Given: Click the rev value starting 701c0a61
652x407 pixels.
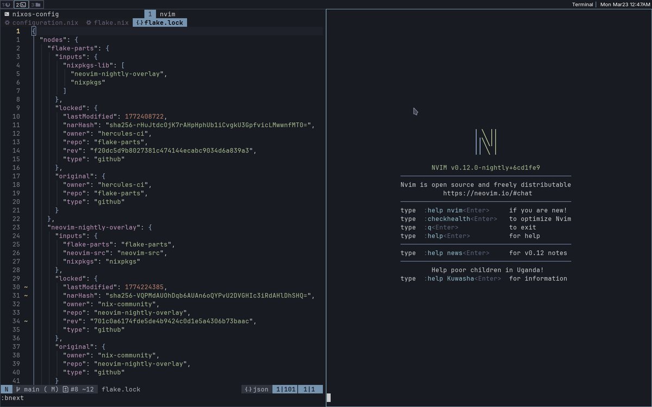Looking at the screenshot, I should coord(172,321).
